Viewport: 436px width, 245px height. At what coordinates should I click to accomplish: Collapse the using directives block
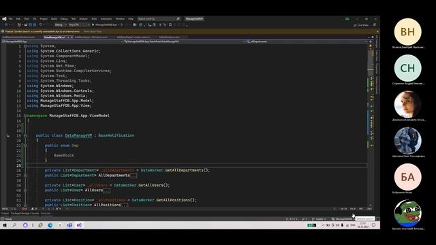[x=25, y=46]
